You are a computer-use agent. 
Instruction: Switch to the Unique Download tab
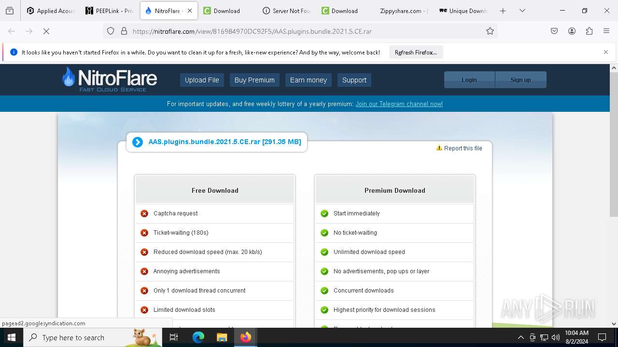coord(463,11)
